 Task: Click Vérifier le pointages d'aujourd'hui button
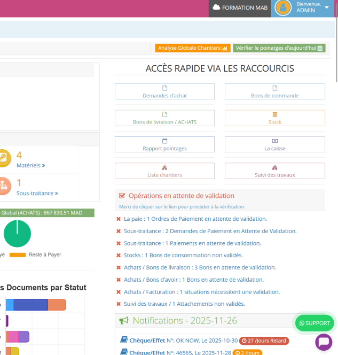(x=279, y=48)
